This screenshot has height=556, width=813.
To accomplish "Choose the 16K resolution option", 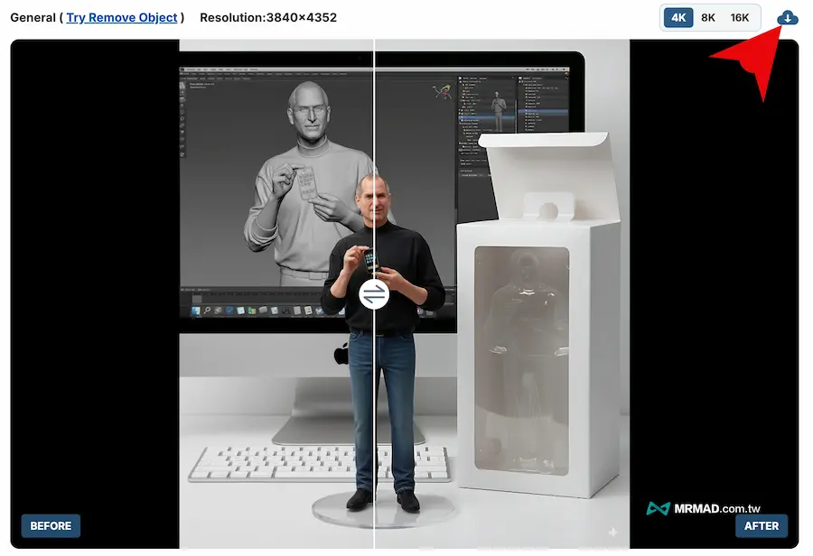I will pos(740,18).
